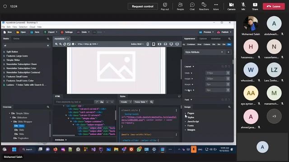The width and height of the screenshot is (289, 162).
Task: Select the tablet landscape viewport icon
Action: [159, 44]
